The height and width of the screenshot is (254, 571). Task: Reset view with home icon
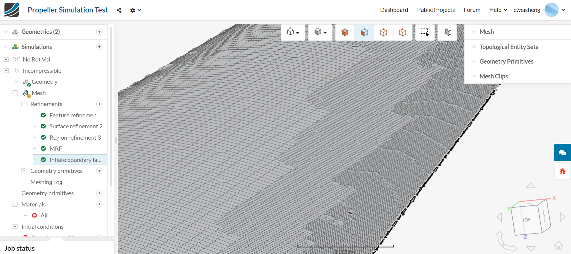pos(559,245)
